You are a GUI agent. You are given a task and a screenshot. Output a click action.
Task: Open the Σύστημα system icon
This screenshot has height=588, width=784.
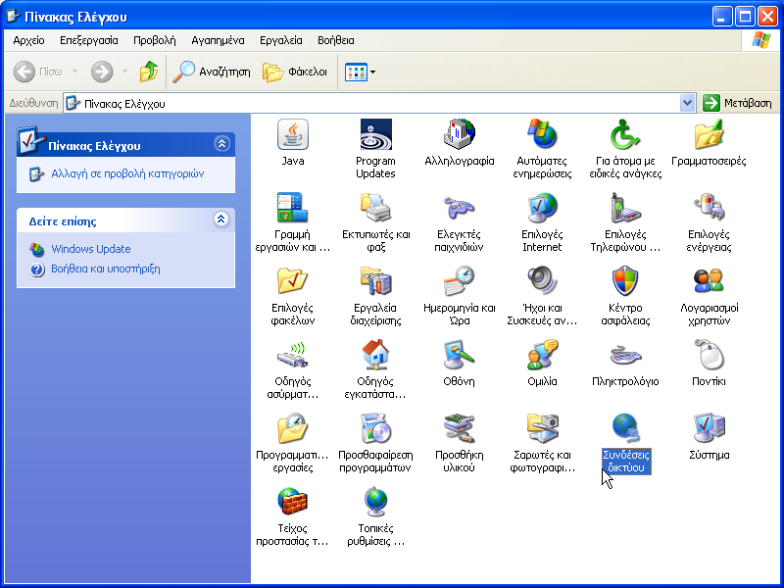709,429
